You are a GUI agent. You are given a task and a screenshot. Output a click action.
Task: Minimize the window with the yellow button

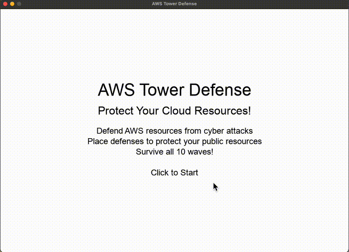(12, 4)
